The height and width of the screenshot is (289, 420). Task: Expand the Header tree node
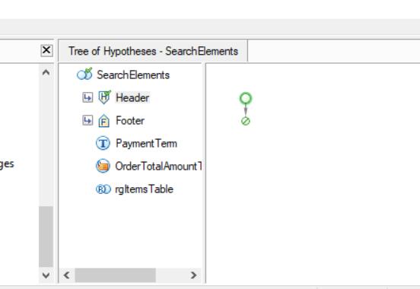87,97
